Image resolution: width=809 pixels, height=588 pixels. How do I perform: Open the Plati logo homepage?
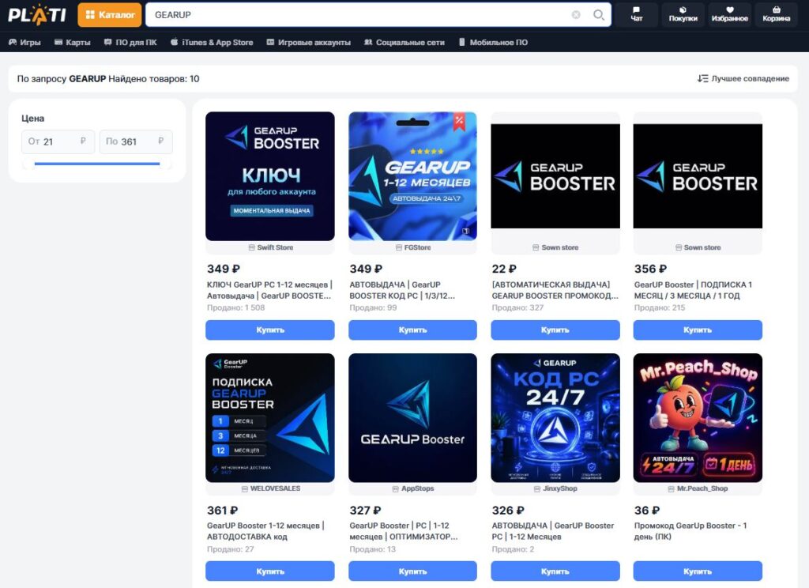pos(37,15)
